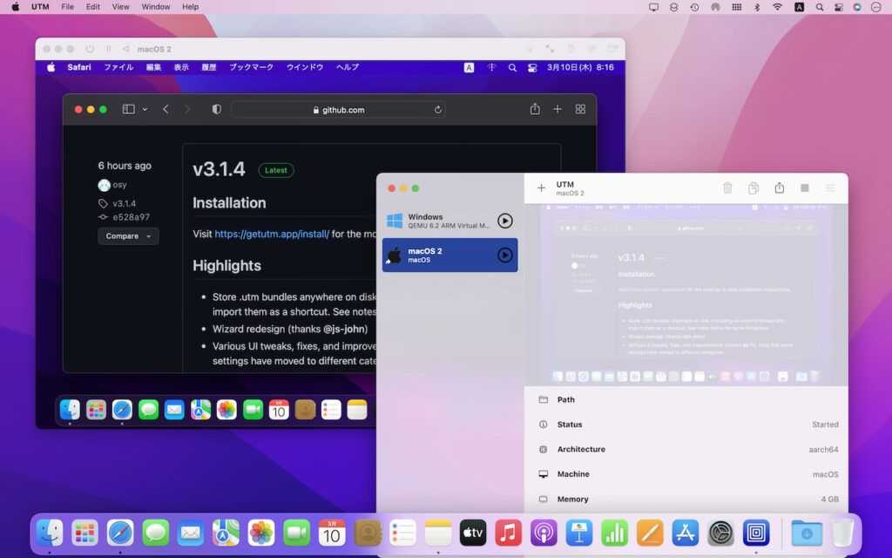
Task: Start the macOS 2 VM with its play button
Action: pos(505,255)
